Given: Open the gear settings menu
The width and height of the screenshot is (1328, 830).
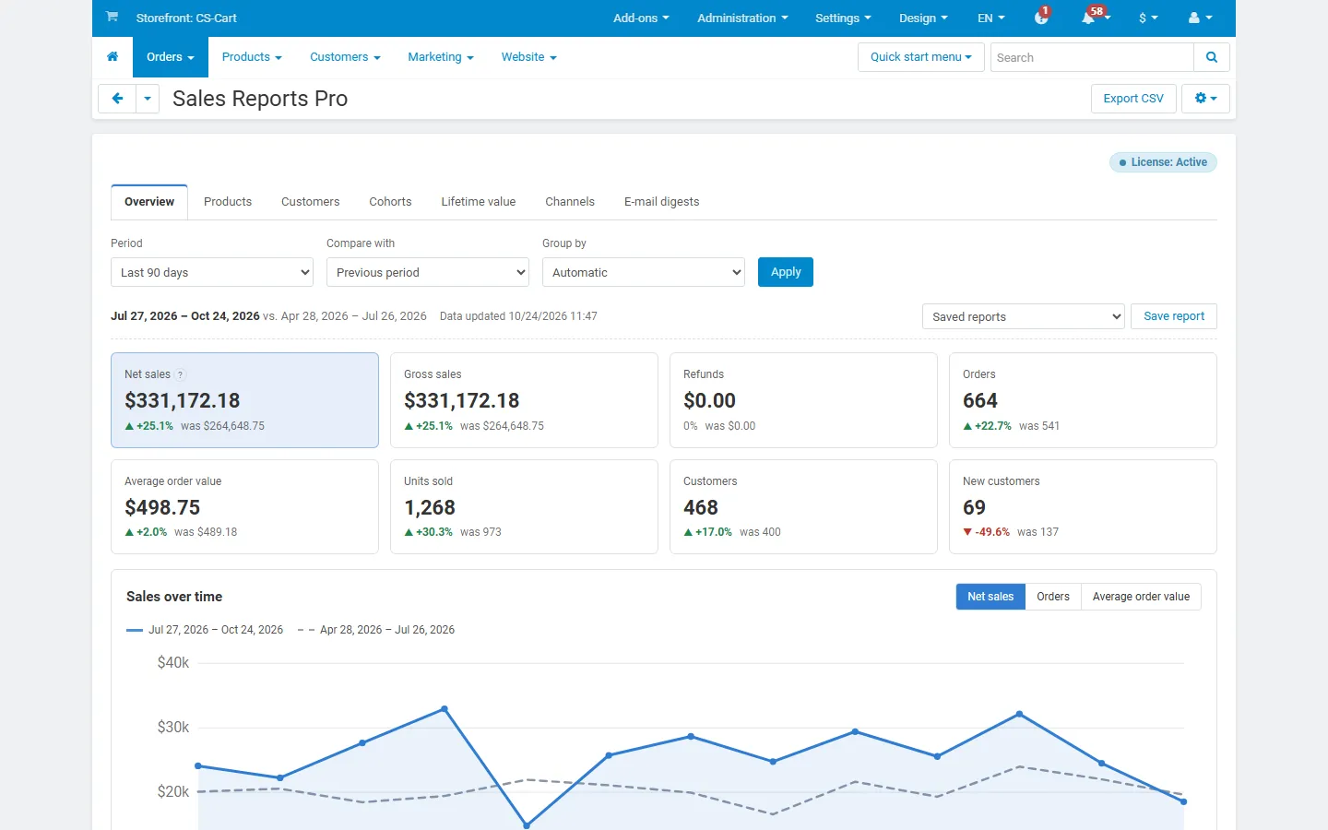Looking at the screenshot, I should 1205,99.
